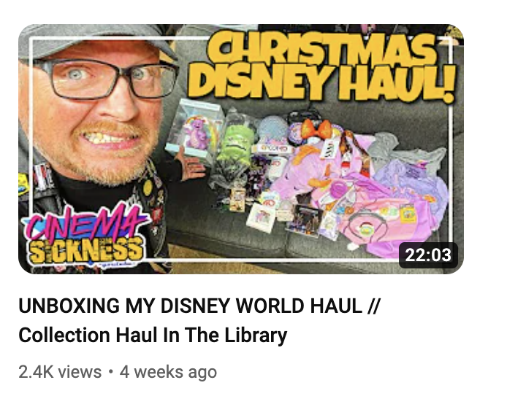Click the Cinema Sickness logo on thumbnail
The height and width of the screenshot is (407, 507).
pos(83,235)
